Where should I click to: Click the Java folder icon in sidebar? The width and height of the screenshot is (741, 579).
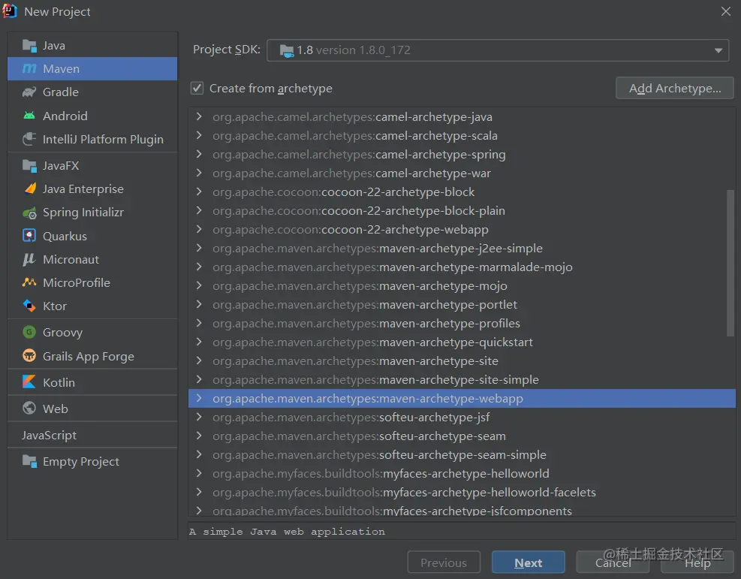[29, 46]
